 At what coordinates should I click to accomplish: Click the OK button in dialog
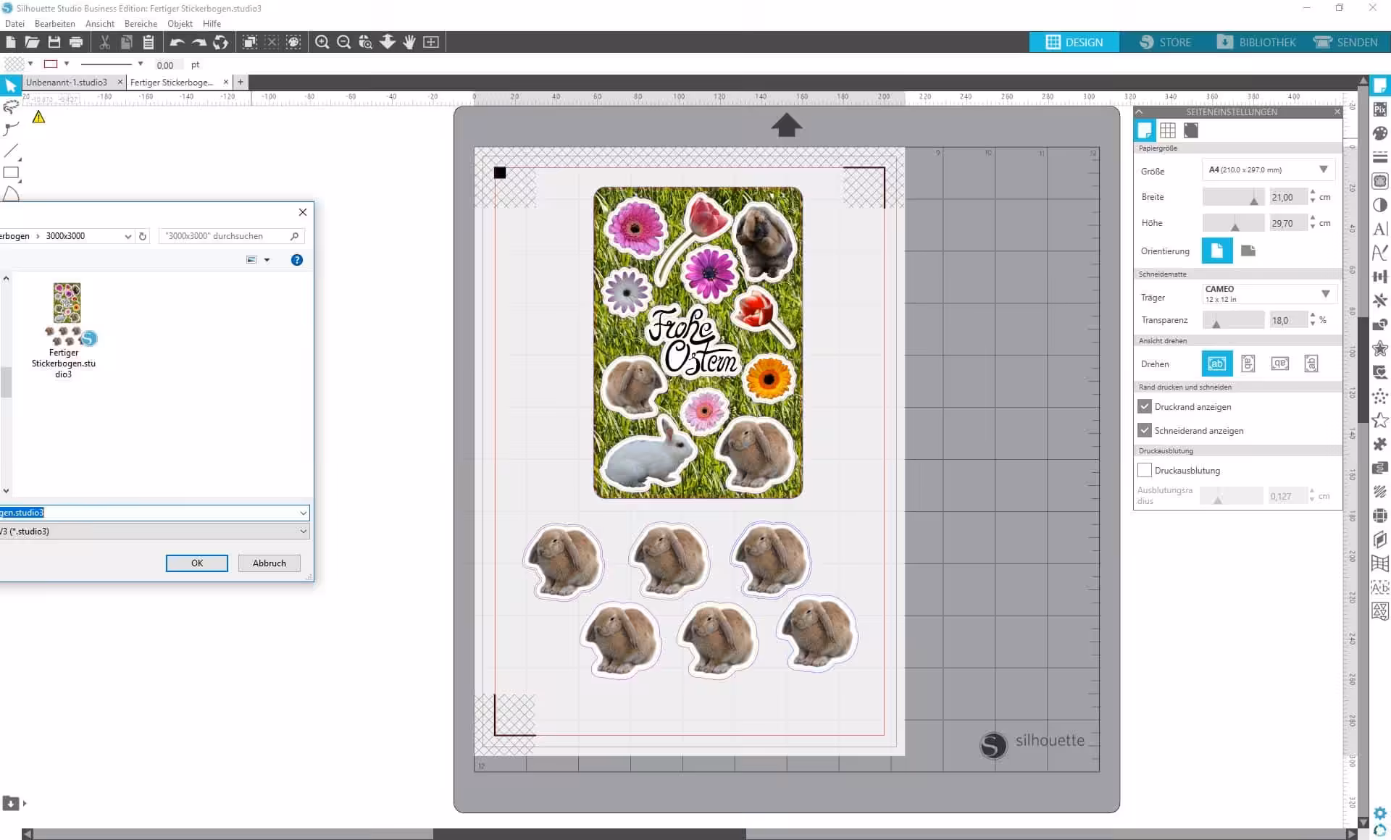click(196, 563)
